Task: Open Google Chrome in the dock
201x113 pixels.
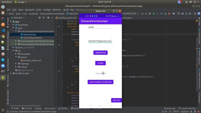Action: point(3,36)
